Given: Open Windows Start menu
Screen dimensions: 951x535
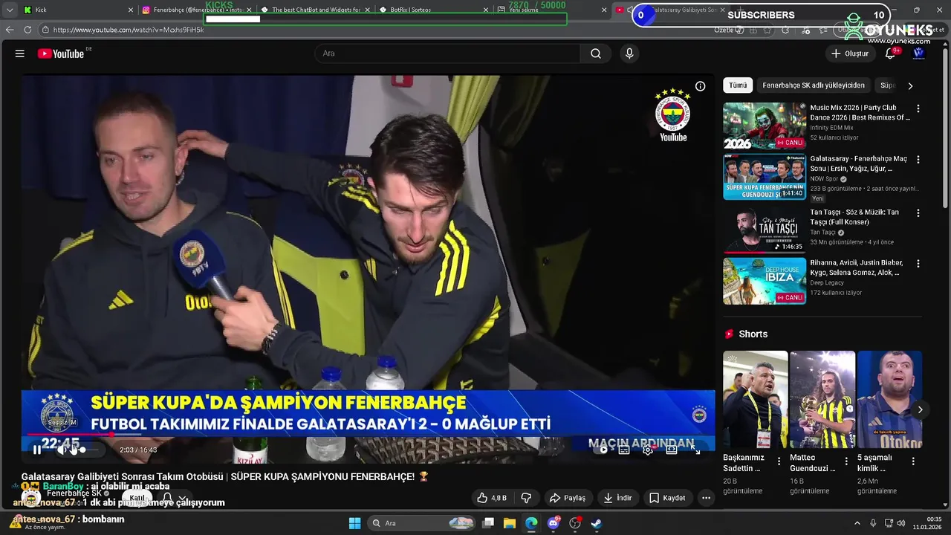Looking at the screenshot, I should coord(354,523).
